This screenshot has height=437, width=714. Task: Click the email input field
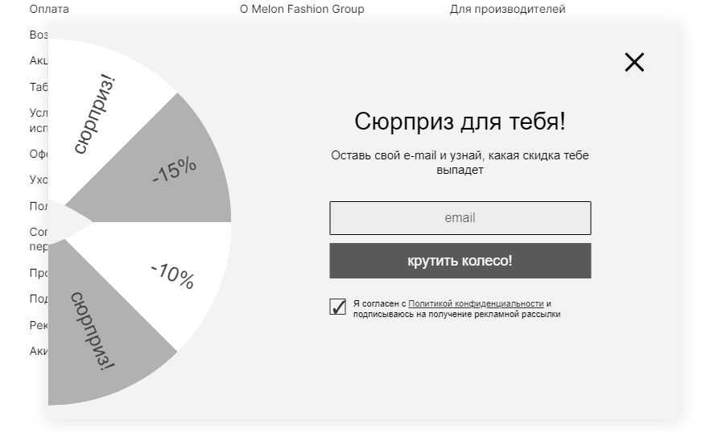(460, 218)
